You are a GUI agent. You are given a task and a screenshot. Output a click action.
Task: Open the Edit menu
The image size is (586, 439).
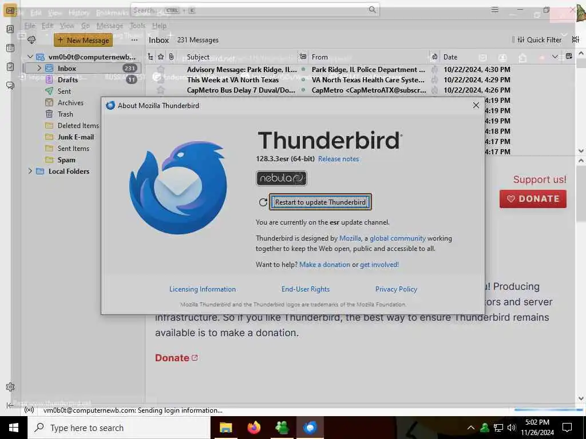point(47,26)
